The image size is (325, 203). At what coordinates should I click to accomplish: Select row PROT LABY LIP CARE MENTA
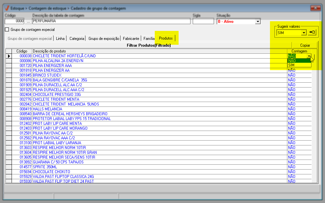click(x=159, y=124)
